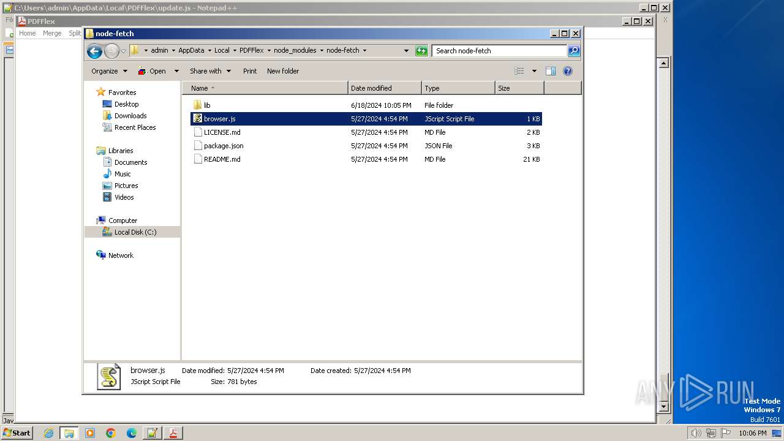Click the File Explorer taskbar icon
Screen dimensions: 784x441
69,433
